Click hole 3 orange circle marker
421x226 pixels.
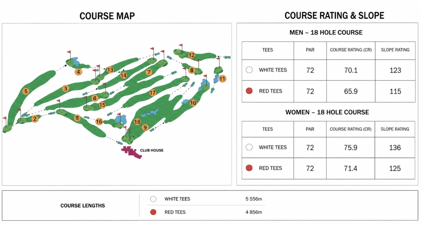click(x=65, y=88)
